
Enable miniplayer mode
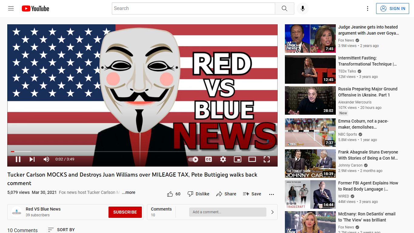click(238, 159)
